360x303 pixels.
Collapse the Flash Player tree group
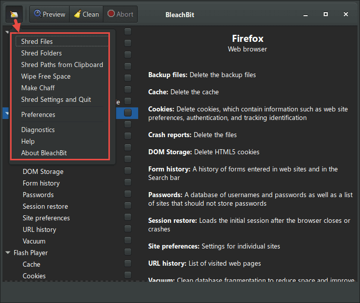pos(8,253)
